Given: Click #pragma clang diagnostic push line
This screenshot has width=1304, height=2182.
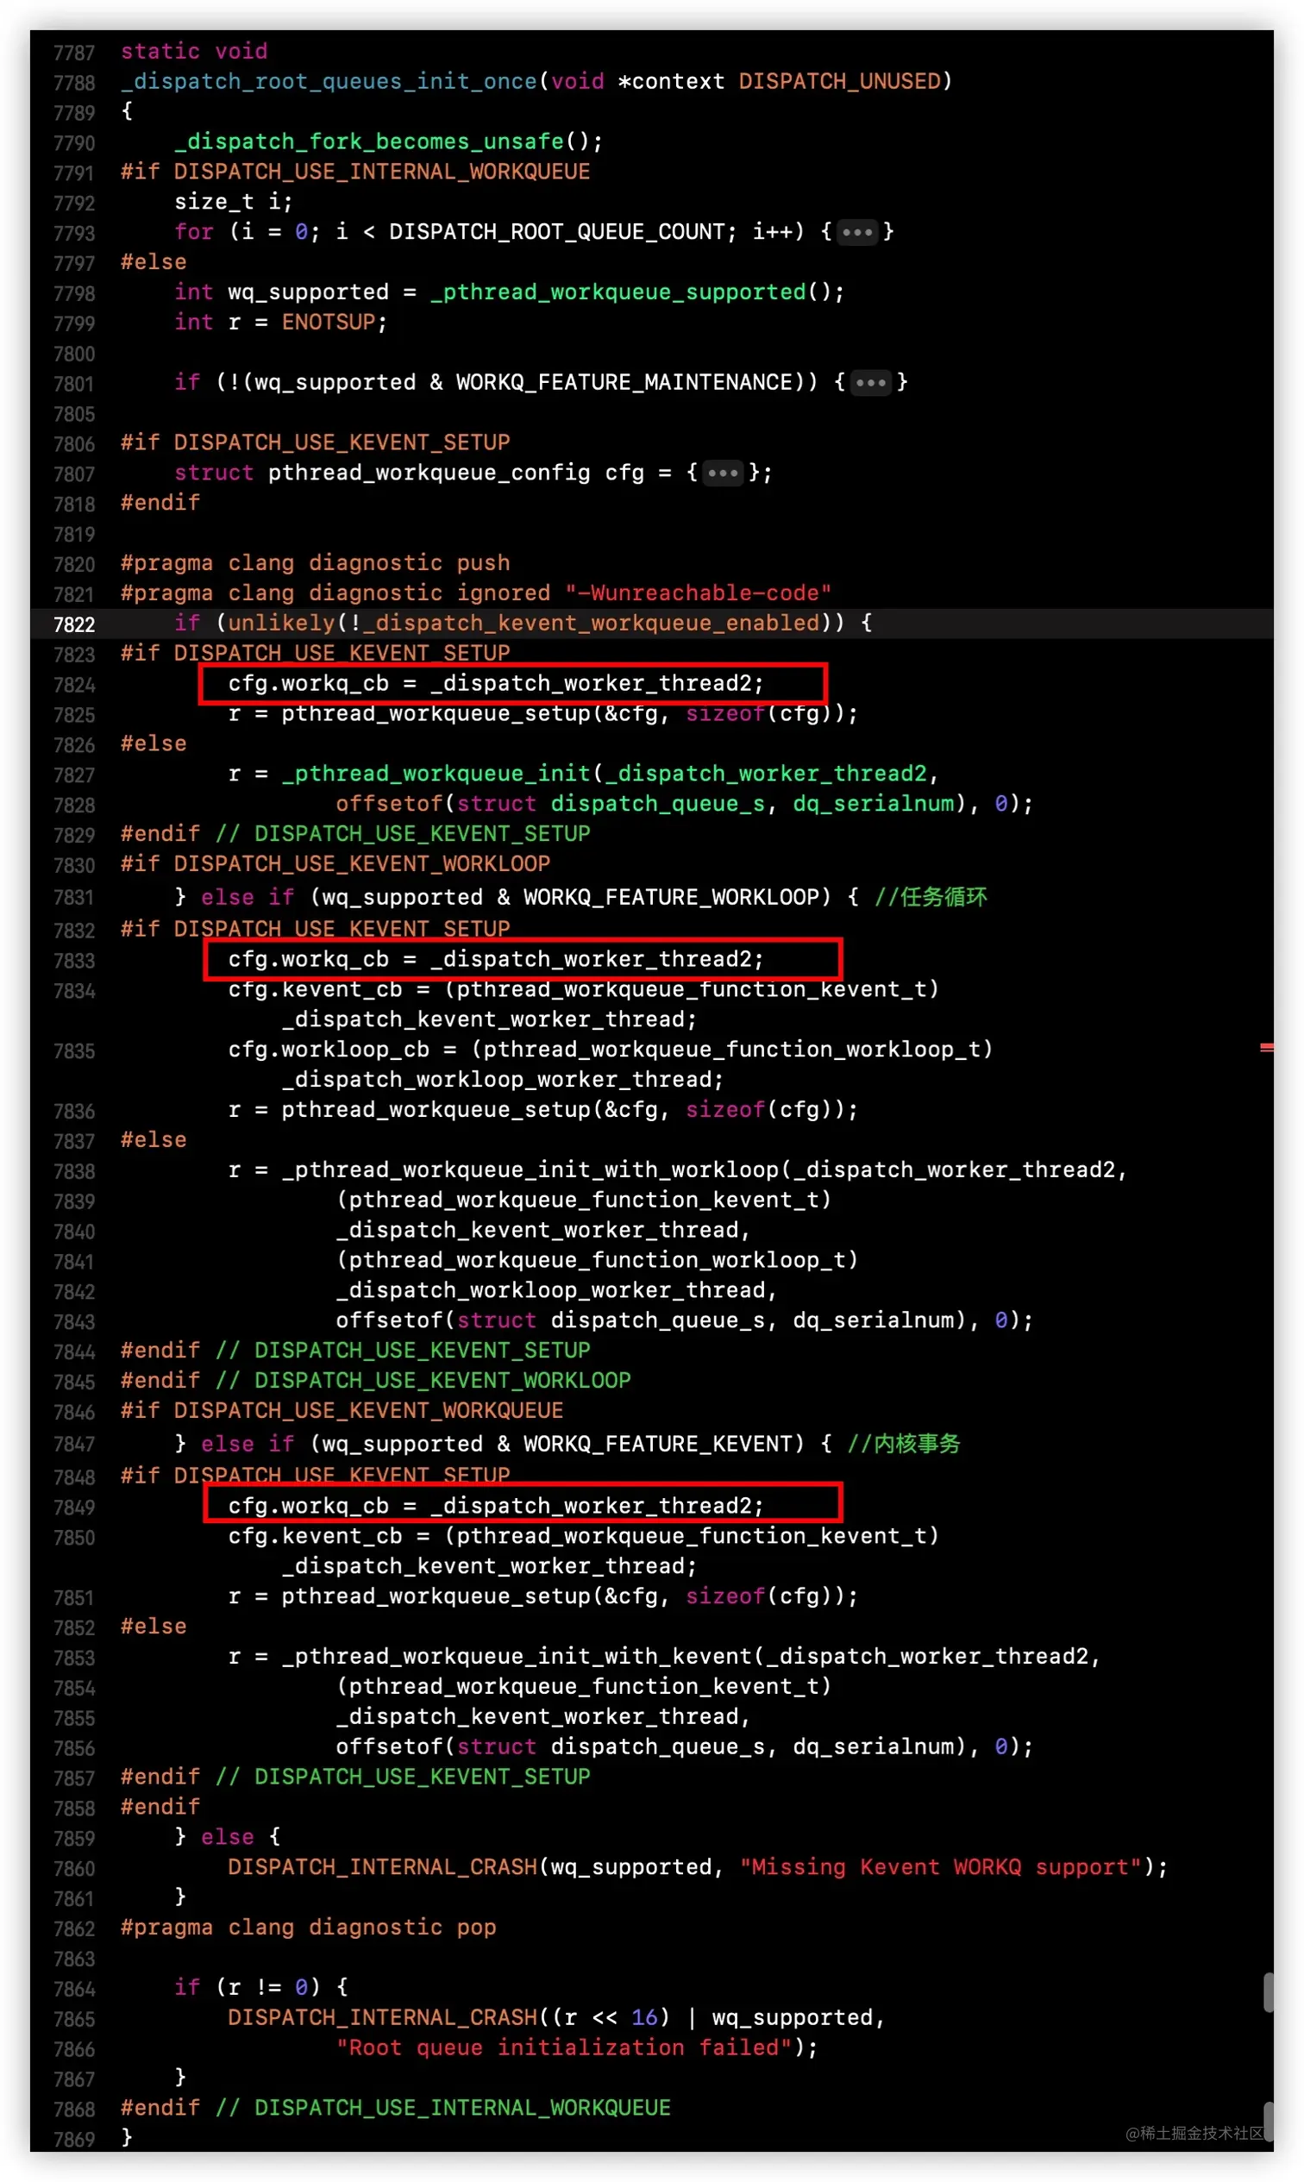Looking at the screenshot, I should (x=316, y=563).
